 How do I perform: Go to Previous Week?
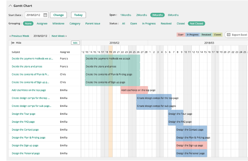tap(19, 36)
